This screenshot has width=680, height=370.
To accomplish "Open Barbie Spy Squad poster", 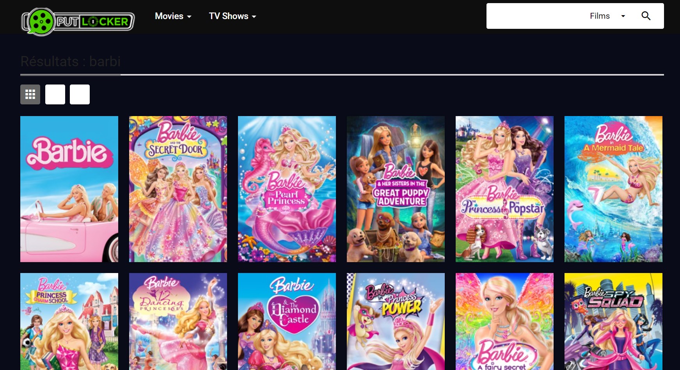I will 613,321.
